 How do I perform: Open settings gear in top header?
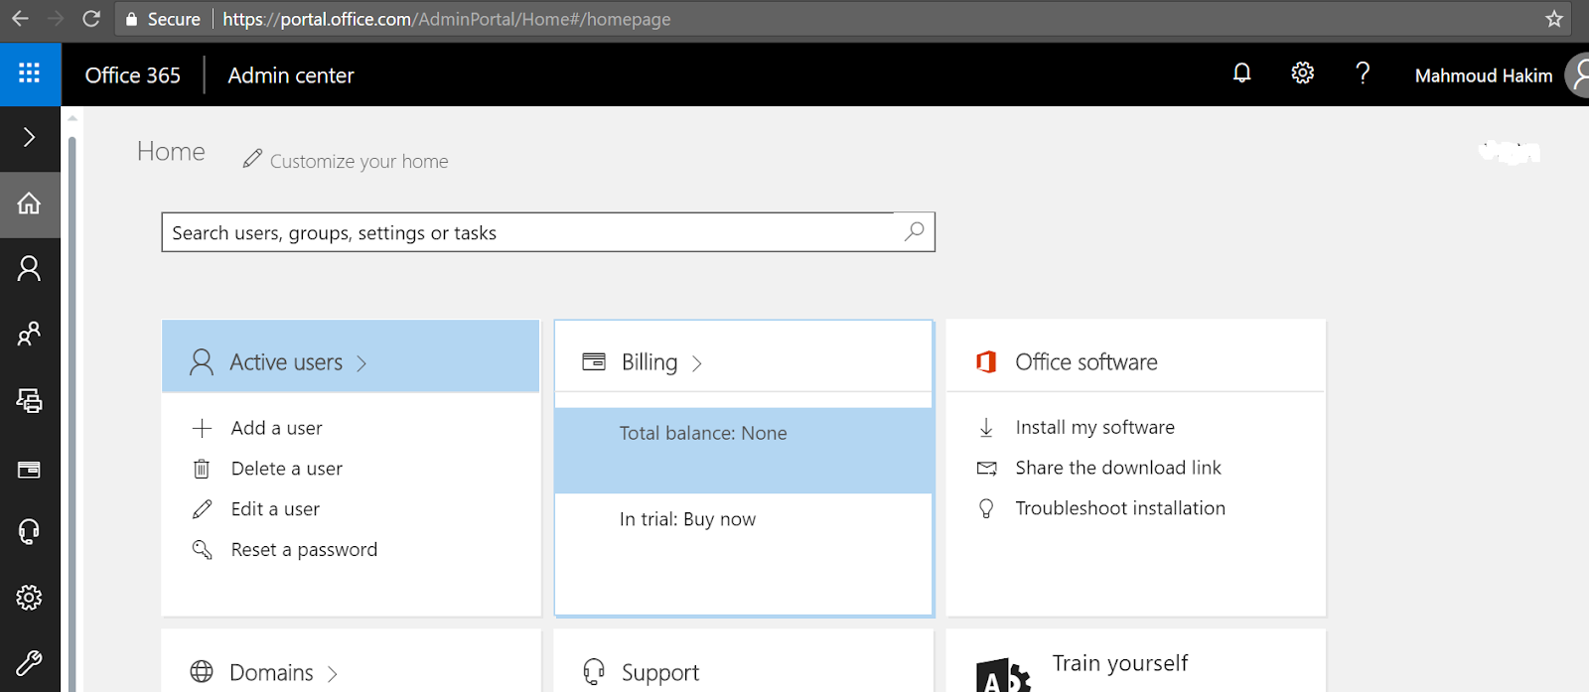coord(1302,73)
